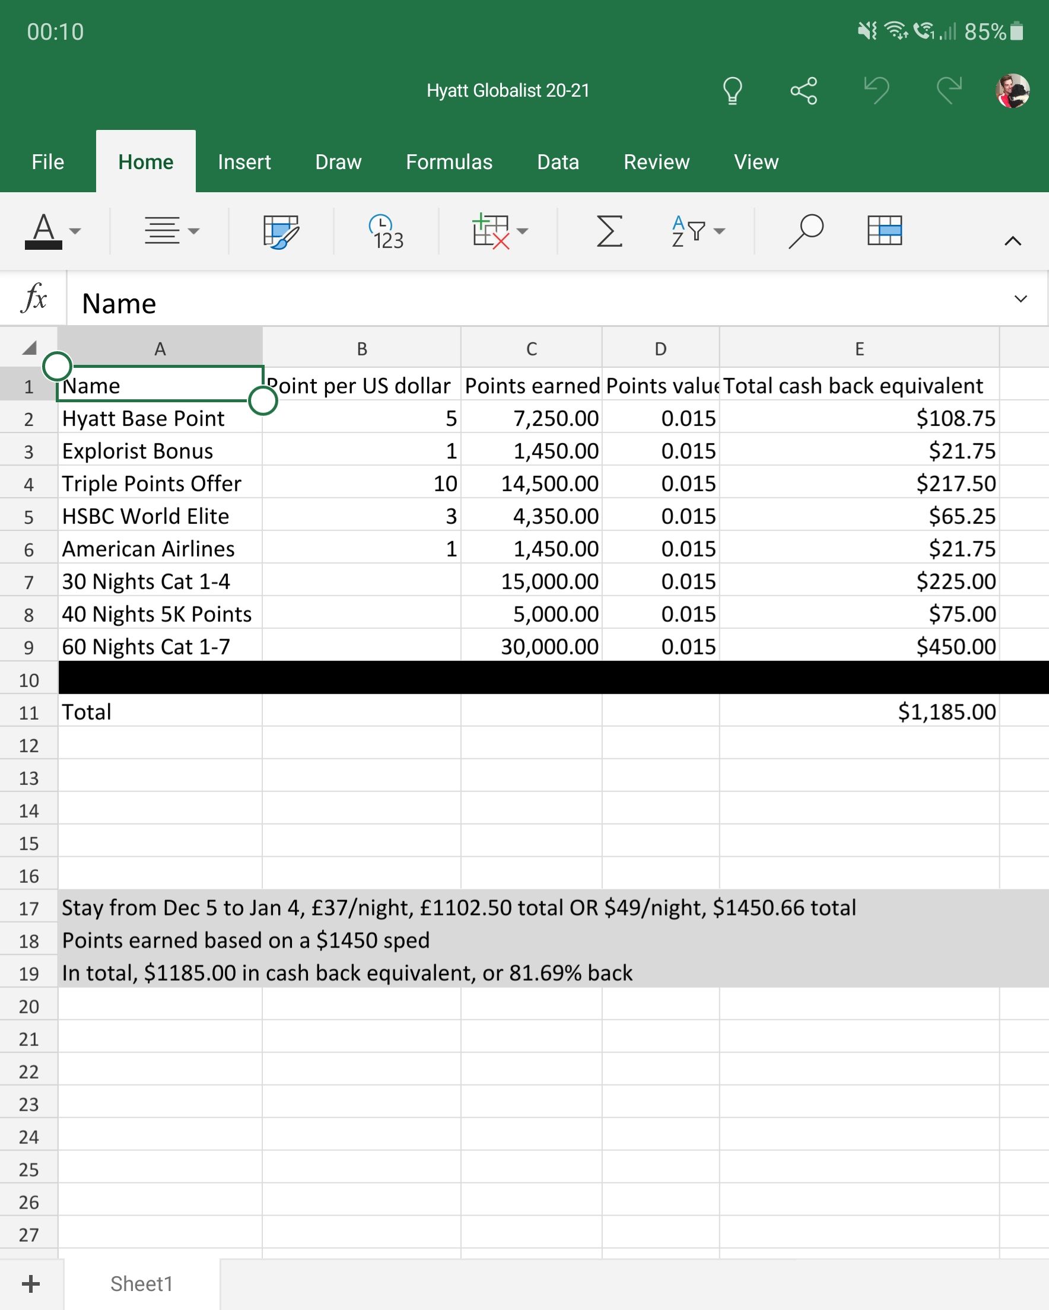This screenshot has width=1049, height=1310.
Task: Switch to the Data tab
Action: click(x=558, y=161)
